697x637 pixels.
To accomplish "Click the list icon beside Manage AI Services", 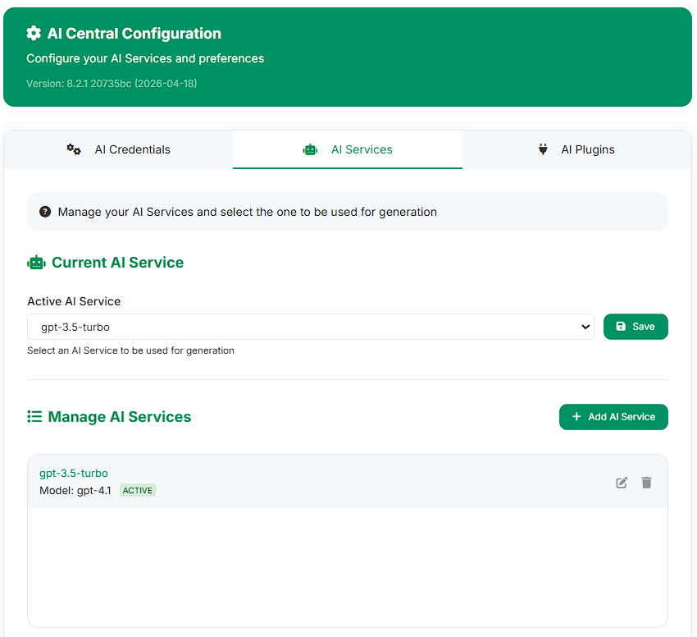I will [34, 417].
